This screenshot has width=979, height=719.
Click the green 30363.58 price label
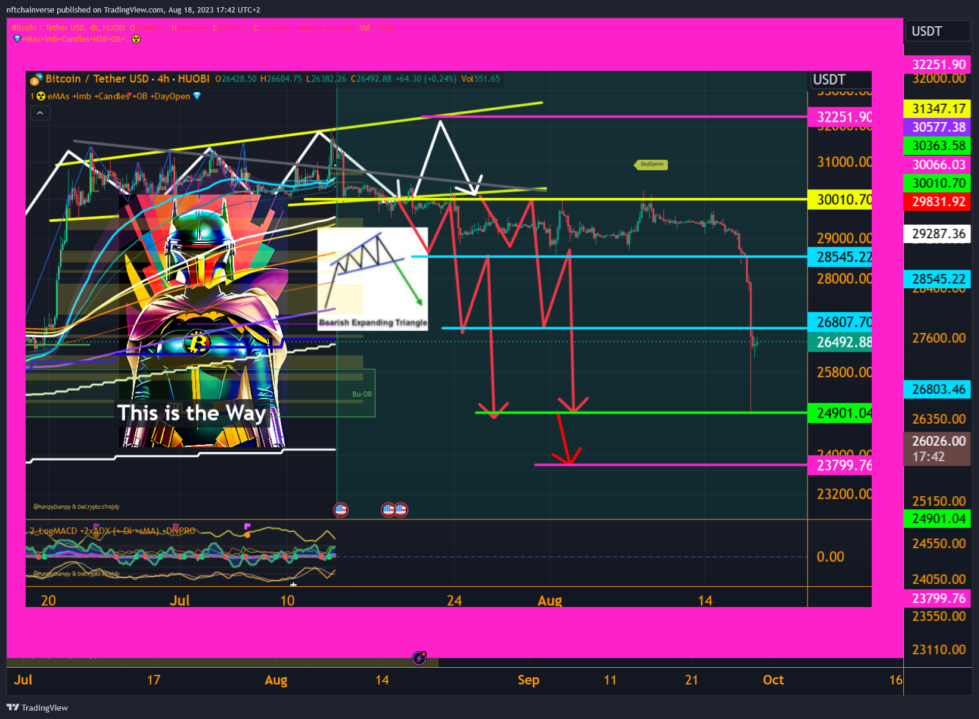click(x=937, y=146)
